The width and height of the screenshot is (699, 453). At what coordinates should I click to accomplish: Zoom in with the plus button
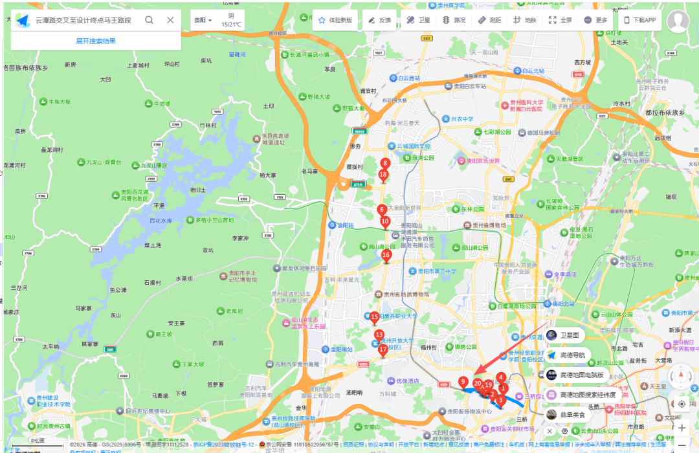(682, 428)
